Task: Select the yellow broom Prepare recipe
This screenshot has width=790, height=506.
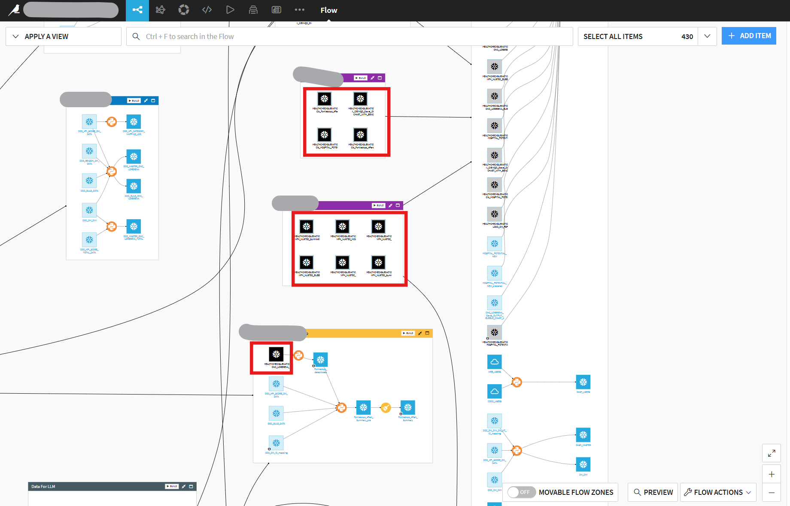Action: pyautogui.click(x=386, y=408)
